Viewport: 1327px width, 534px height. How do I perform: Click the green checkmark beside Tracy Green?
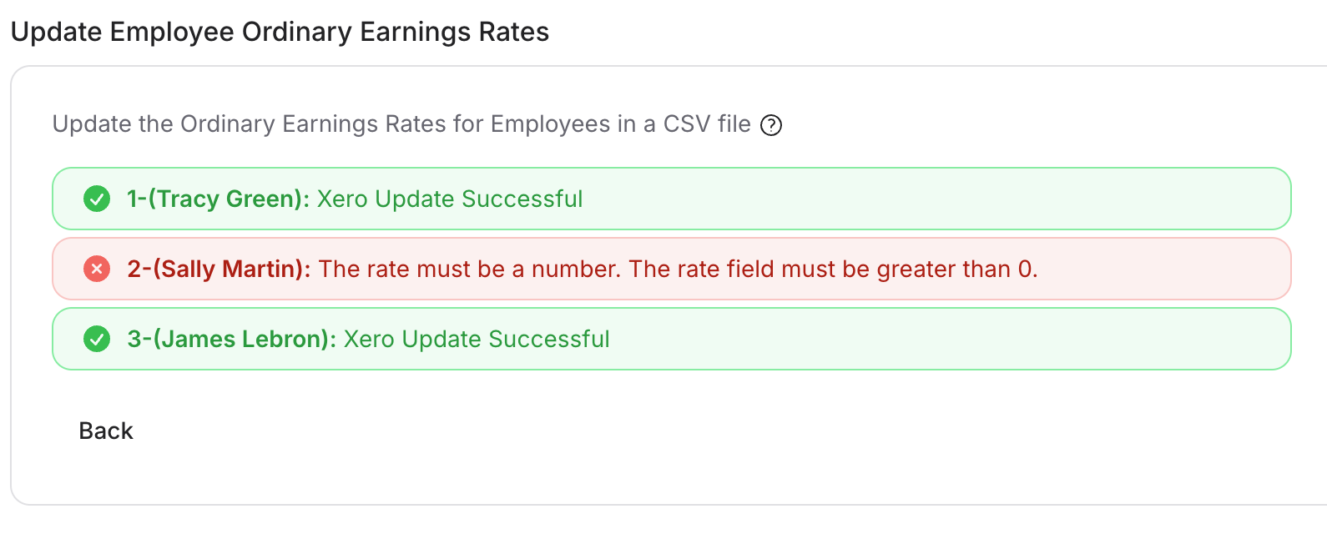click(96, 199)
